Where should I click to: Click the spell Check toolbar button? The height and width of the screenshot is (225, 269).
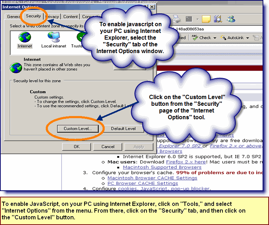tap(202, 37)
